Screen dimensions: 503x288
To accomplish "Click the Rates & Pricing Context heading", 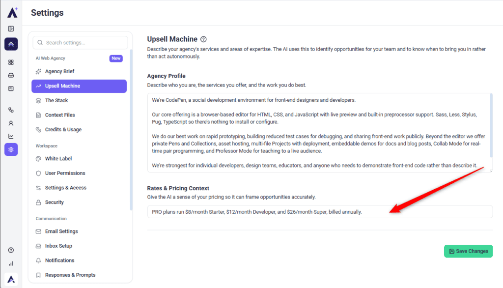I will coord(178,188).
